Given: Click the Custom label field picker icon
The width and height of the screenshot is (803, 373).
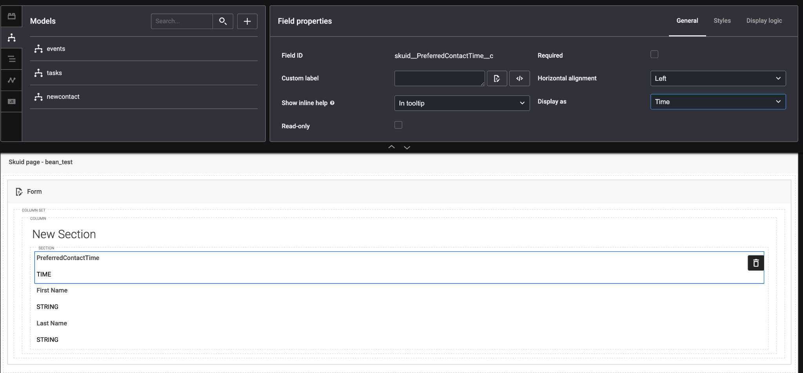Looking at the screenshot, I should coord(497,78).
